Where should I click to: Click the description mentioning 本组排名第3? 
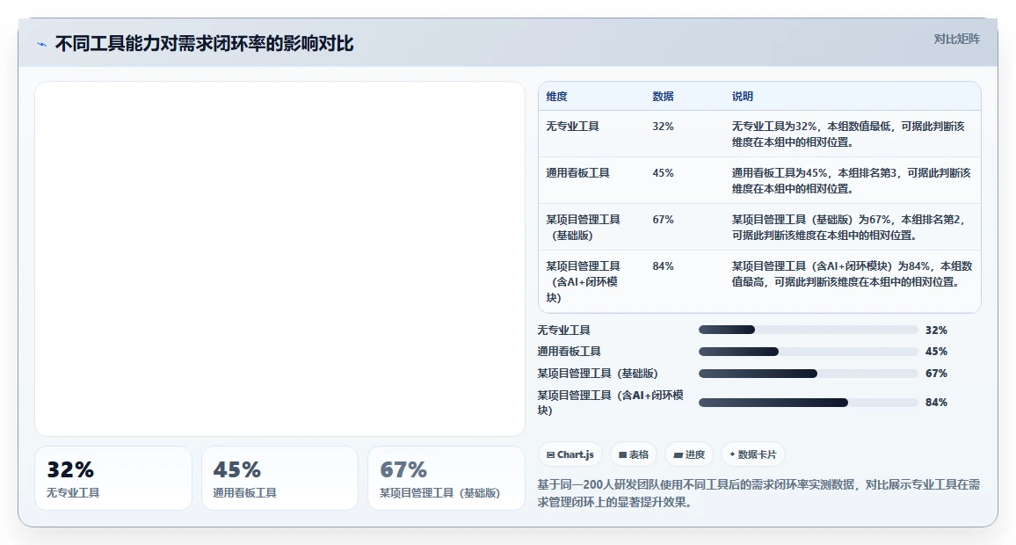tap(852, 181)
